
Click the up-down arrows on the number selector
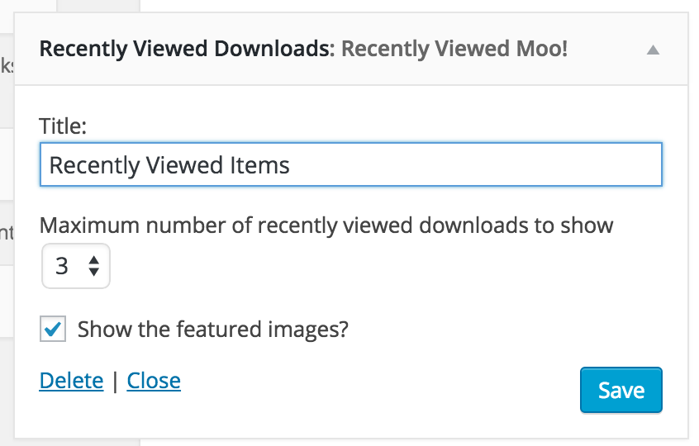click(x=94, y=266)
